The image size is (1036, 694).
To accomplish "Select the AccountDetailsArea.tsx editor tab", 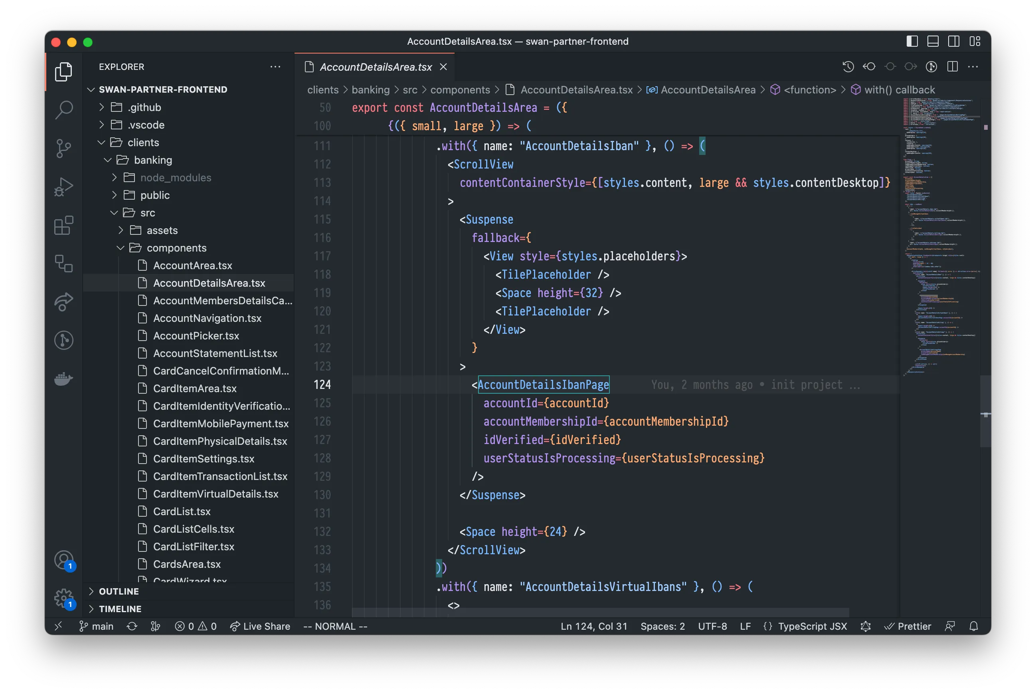I will tap(375, 67).
